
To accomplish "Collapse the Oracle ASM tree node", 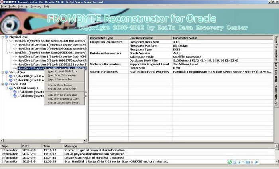I will click(2, 84).
